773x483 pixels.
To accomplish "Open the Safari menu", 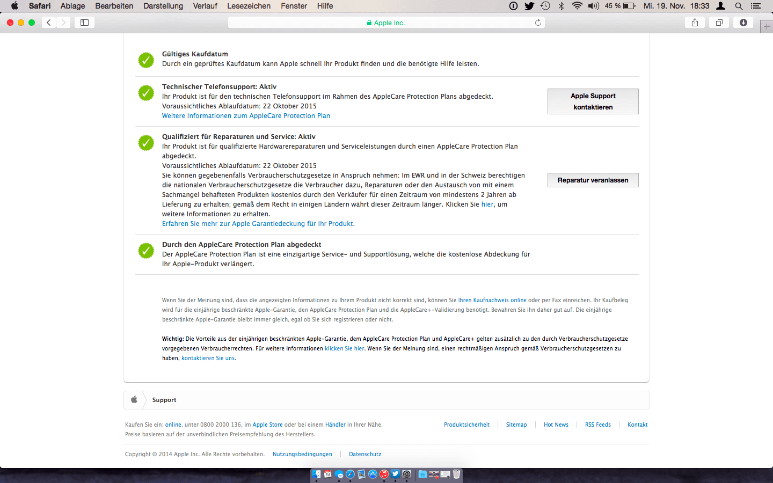I will [40, 6].
